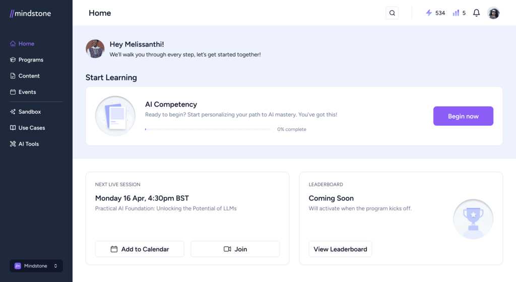Click View Leaderboard button

(340, 249)
